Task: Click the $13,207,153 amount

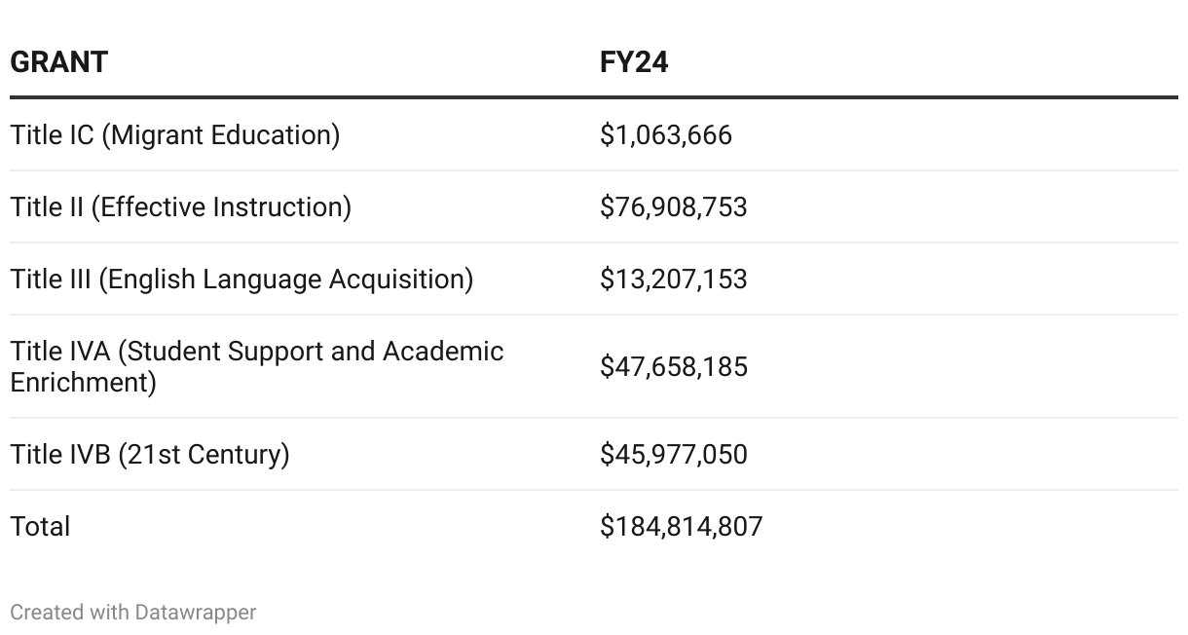Action: click(673, 279)
